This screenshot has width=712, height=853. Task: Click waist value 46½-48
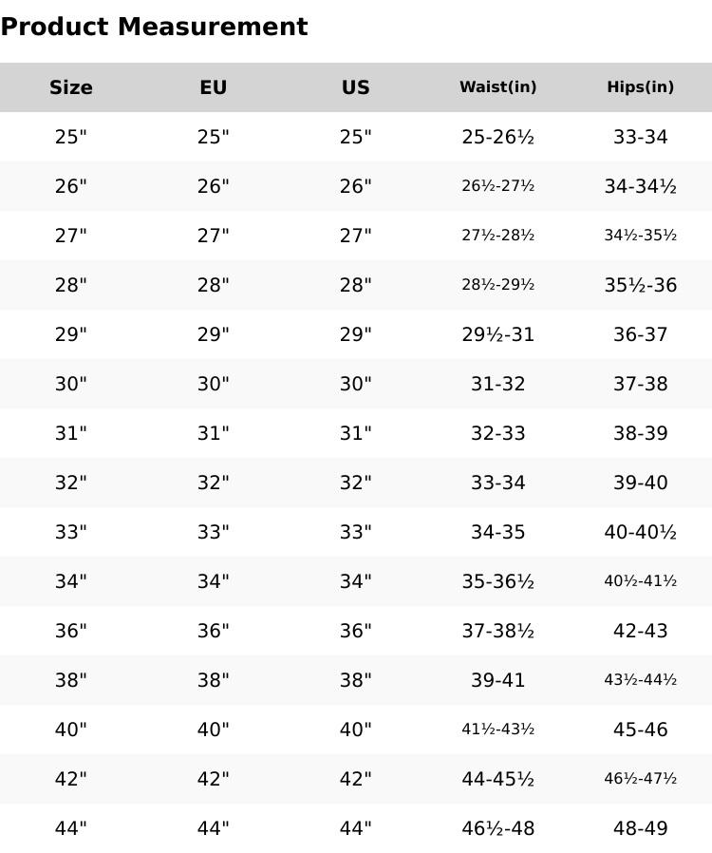[x=497, y=828]
